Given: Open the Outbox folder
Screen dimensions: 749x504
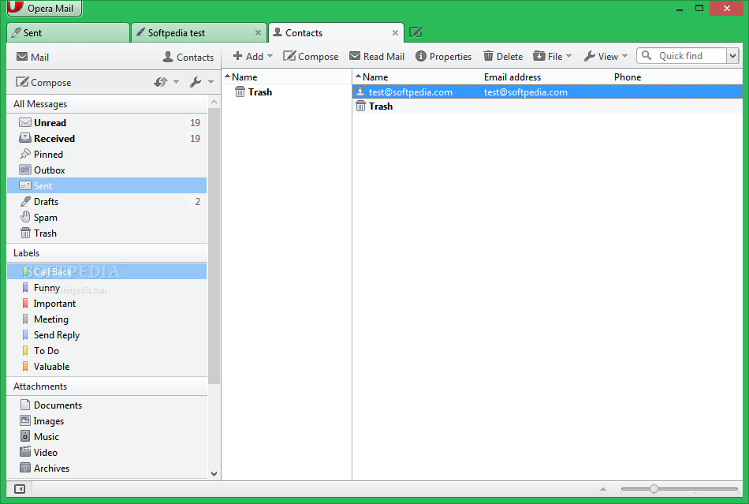Looking at the screenshot, I should click(107, 170).
